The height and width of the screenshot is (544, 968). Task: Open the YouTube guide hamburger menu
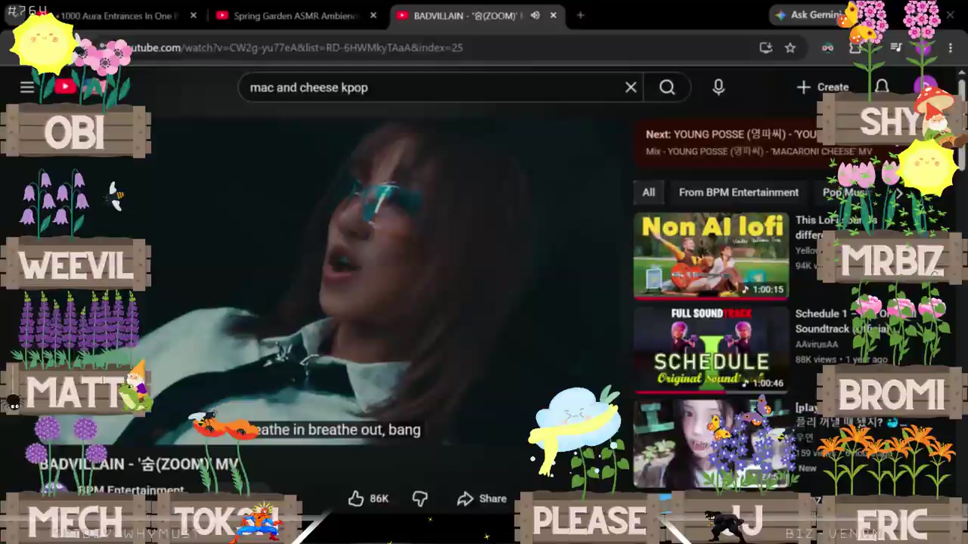click(x=27, y=87)
